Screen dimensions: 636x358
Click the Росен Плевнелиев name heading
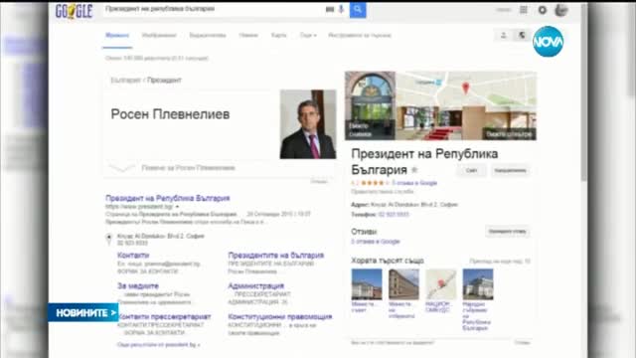tap(170, 114)
